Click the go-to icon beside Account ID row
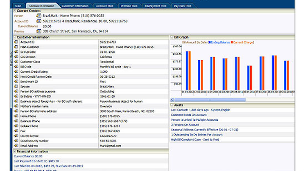The width and height of the screenshot is (305, 171). [16, 42]
